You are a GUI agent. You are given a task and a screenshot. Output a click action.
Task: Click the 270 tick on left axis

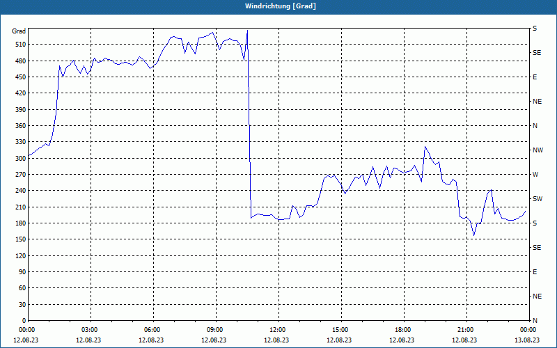coord(20,175)
